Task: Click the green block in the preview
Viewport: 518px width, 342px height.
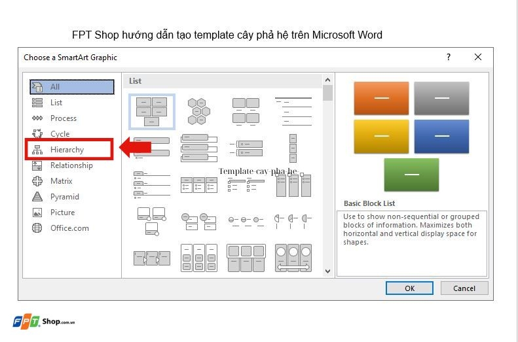Action: click(x=411, y=175)
